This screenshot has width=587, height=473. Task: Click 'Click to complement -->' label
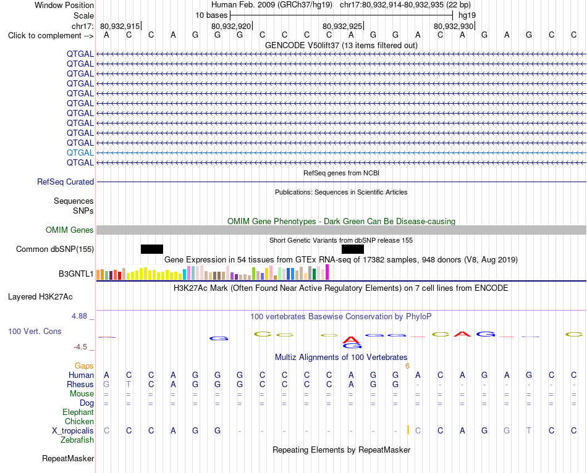point(51,36)
